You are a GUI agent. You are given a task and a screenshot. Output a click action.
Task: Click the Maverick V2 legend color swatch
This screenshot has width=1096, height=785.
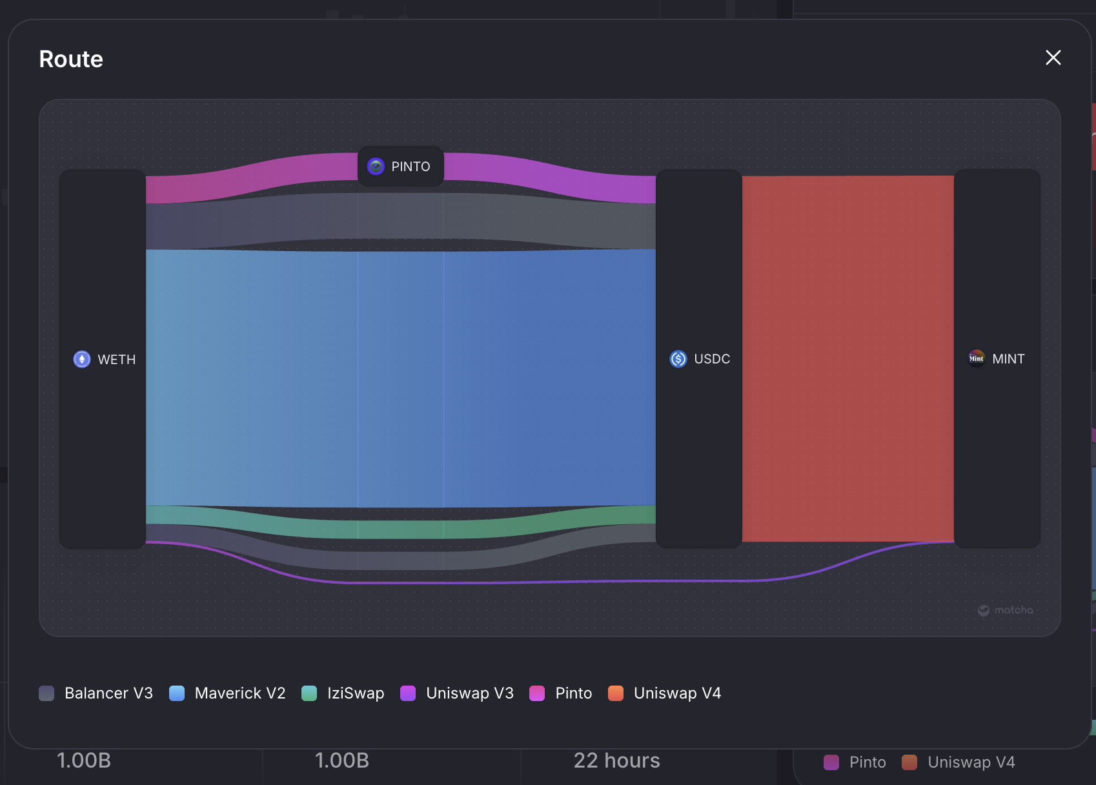177,693
